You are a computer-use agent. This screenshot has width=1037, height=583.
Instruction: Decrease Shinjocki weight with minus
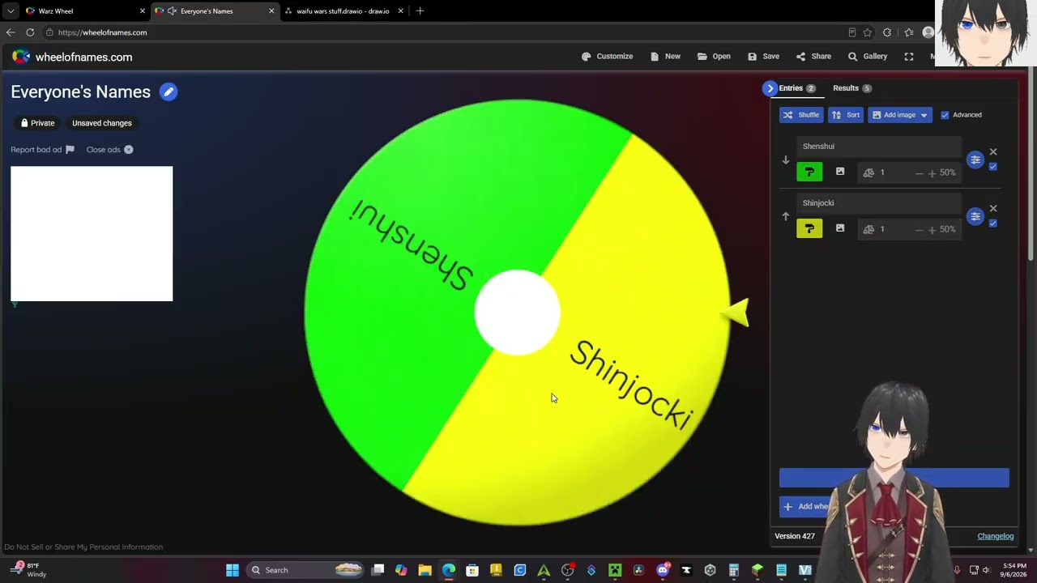(x=919, y=229)
